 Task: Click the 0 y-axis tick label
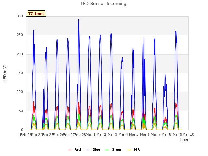click(22, 130)
